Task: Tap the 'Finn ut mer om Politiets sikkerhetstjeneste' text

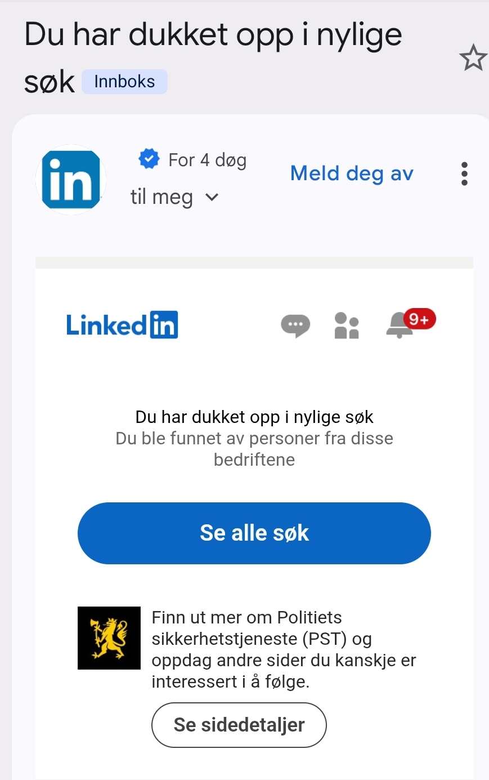Action: pyautogui.click(x=246, y=628)
